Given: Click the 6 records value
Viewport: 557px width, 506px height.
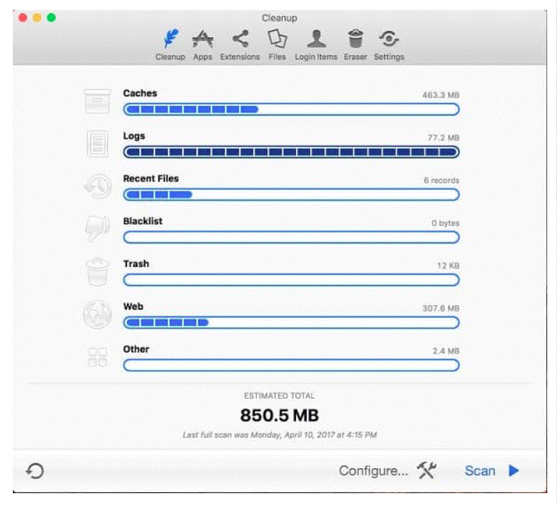Looking at the screenshot, I should tap(441, 180).
